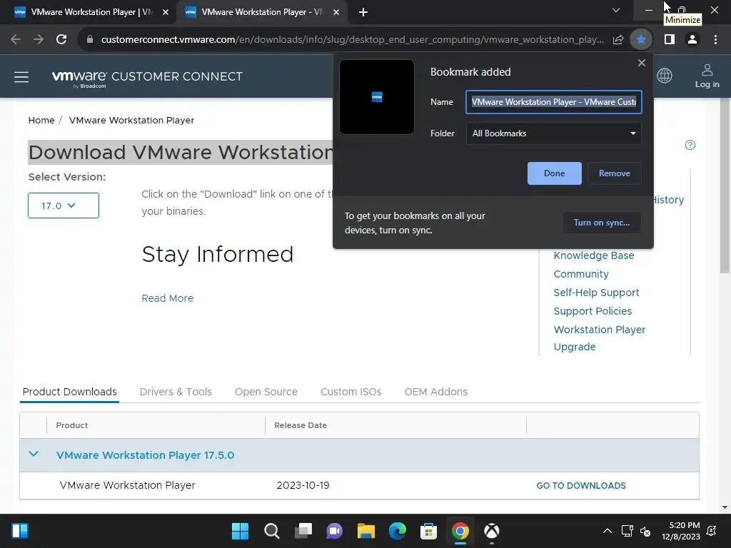
Task: Click the bookmark preview thumbnail
Action: pyautogui.click(x=377, y=97)
